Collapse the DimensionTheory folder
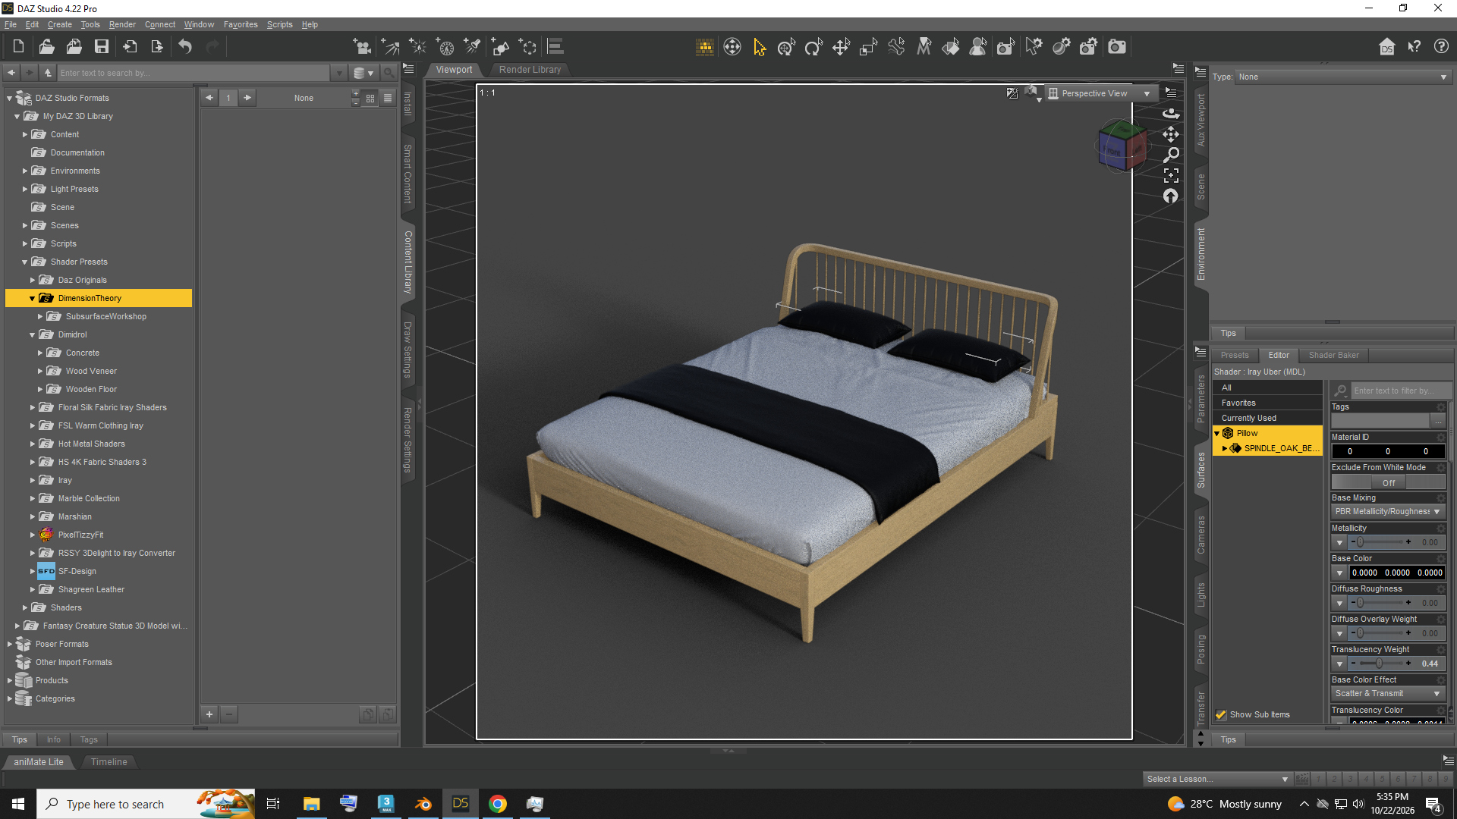The image size is (1457, 819). point(33,299)
